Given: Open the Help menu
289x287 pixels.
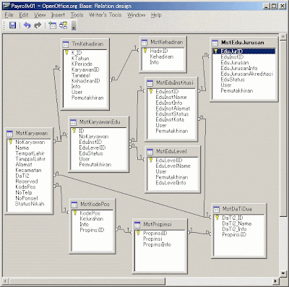Looking at the screenshot, I should click(x=156, y=15).
